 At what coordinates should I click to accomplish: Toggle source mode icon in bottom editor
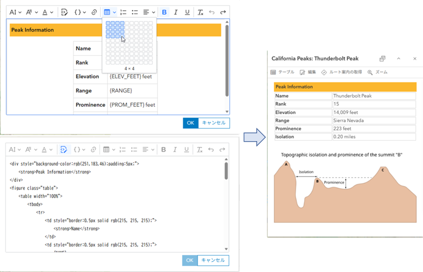point(63,150)
